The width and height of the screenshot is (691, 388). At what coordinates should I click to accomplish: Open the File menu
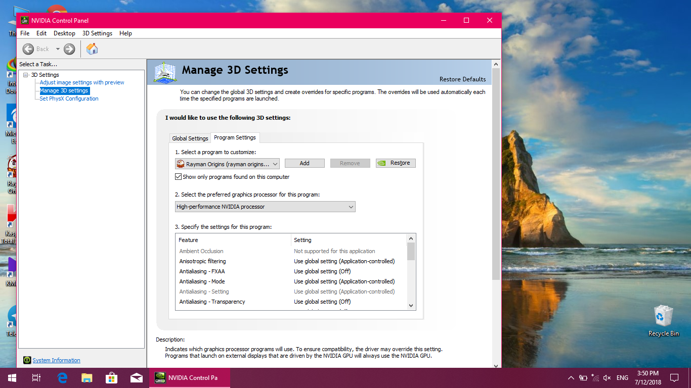pyautogui.click(x=25, y=33)
